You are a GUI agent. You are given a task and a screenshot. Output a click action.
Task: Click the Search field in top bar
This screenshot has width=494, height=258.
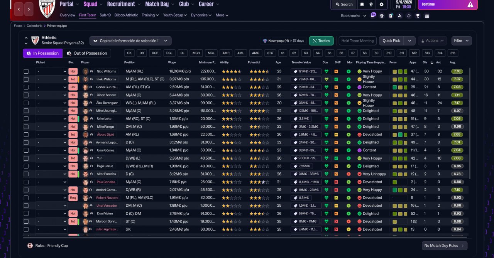click(x=343, y=4)
